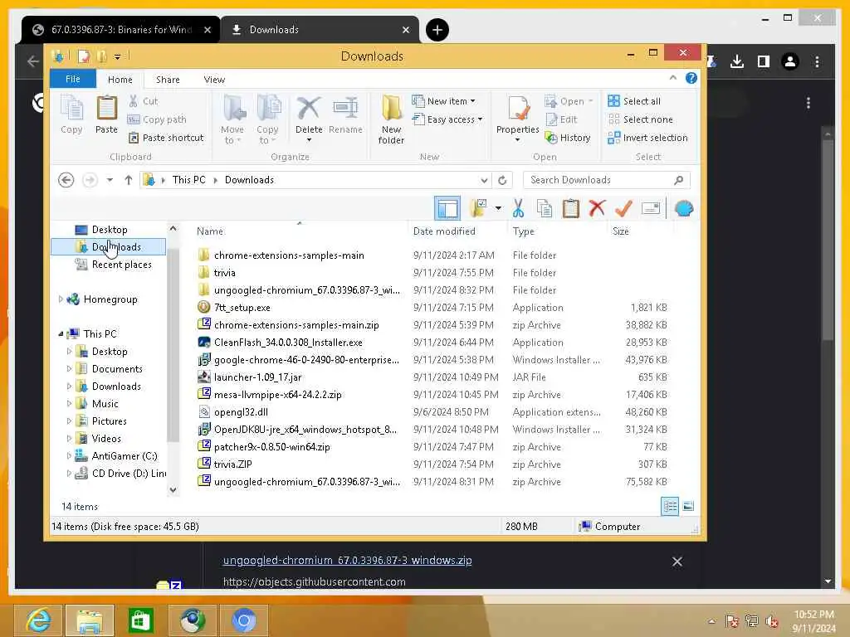Select Music under This PC

pyautogui.click(x=105, y=404)
